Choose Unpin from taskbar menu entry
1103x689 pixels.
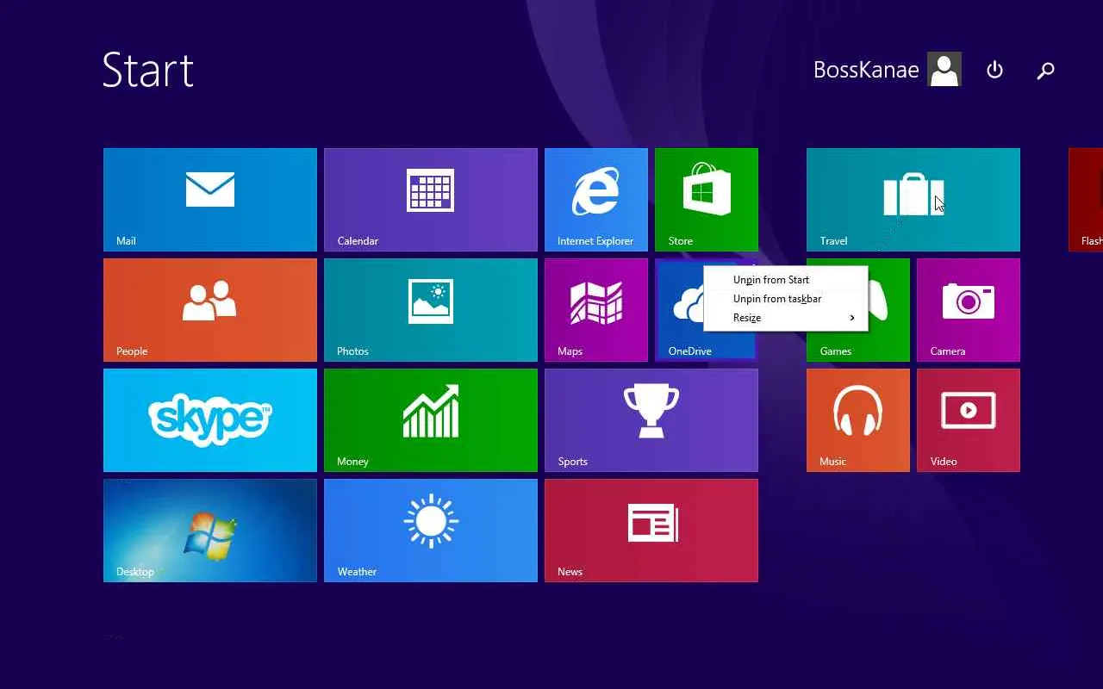[786, 299]
